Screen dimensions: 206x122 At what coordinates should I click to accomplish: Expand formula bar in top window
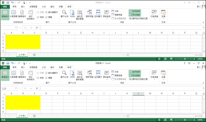pos(203,28)
